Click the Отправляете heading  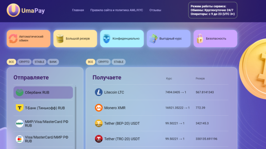[x=31, y=78]
